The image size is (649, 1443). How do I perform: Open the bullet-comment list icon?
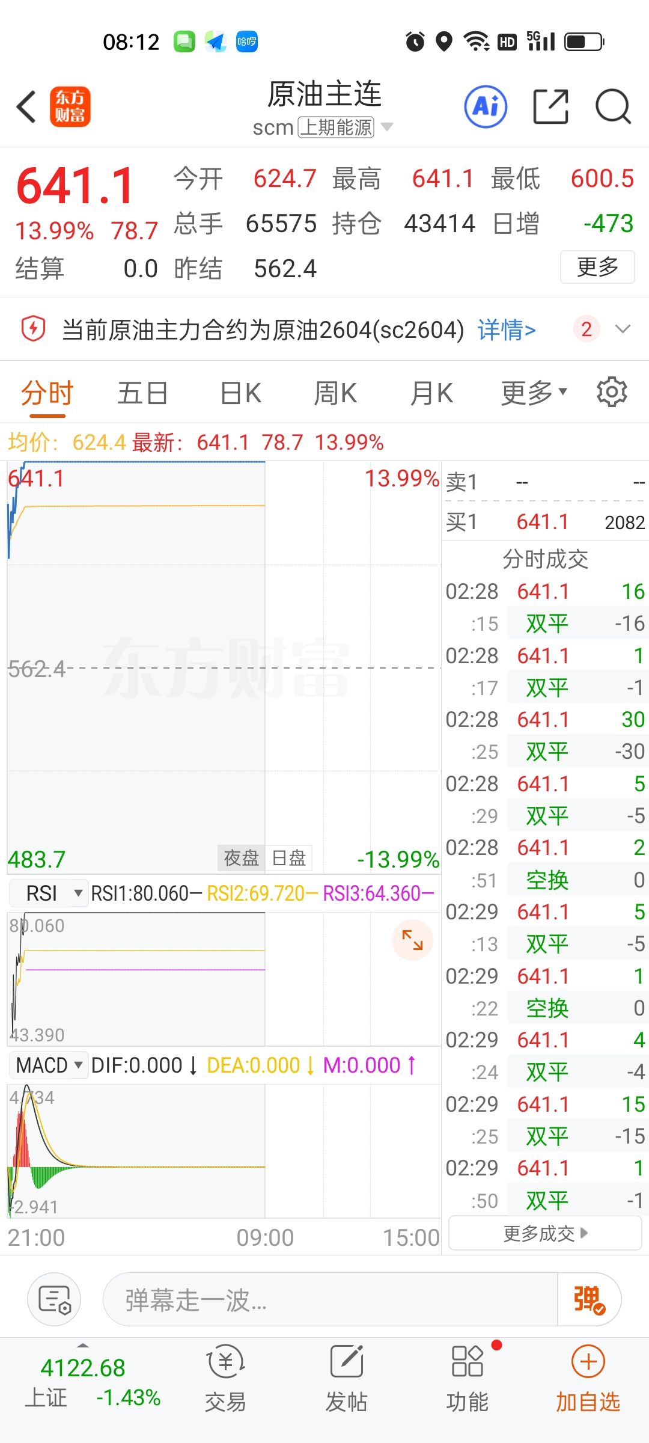coord(54,1299)
